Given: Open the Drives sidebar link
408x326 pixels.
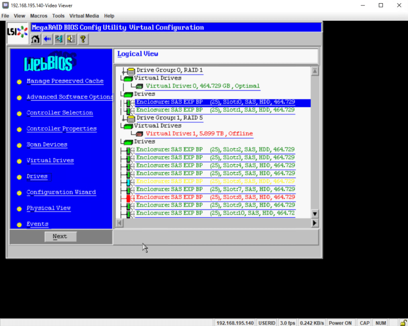Looking at the screenshot, I should pyautogui.click(x=37, y=176).
